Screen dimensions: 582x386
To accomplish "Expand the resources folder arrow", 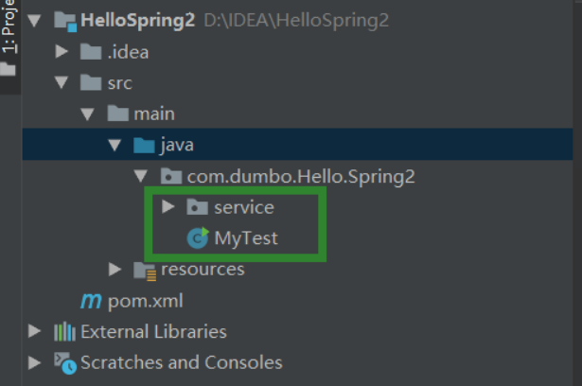I will 115,269.
